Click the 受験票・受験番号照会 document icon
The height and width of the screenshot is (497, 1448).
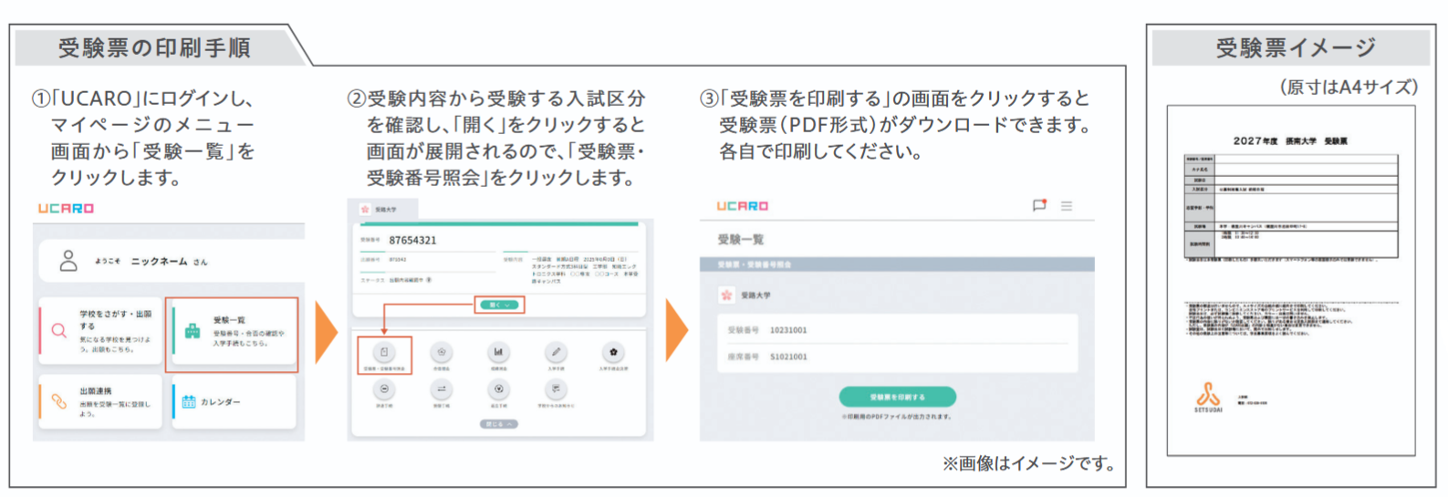click(x=384, y=352)
